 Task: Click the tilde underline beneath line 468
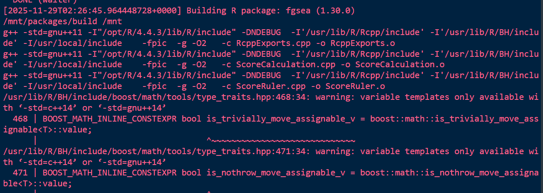(281, 140)
